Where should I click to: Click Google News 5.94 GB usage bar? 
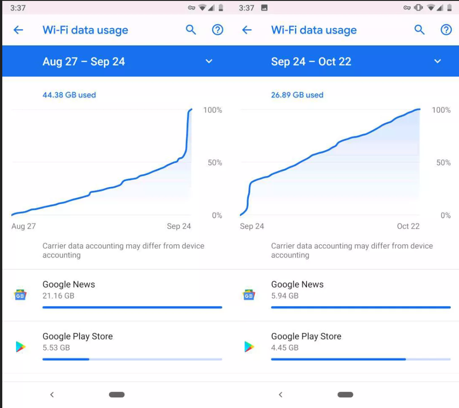[x=361, y=307]
